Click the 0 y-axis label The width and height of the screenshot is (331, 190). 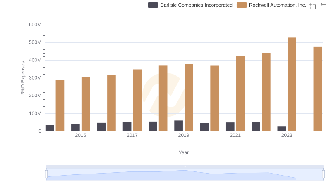40,131
